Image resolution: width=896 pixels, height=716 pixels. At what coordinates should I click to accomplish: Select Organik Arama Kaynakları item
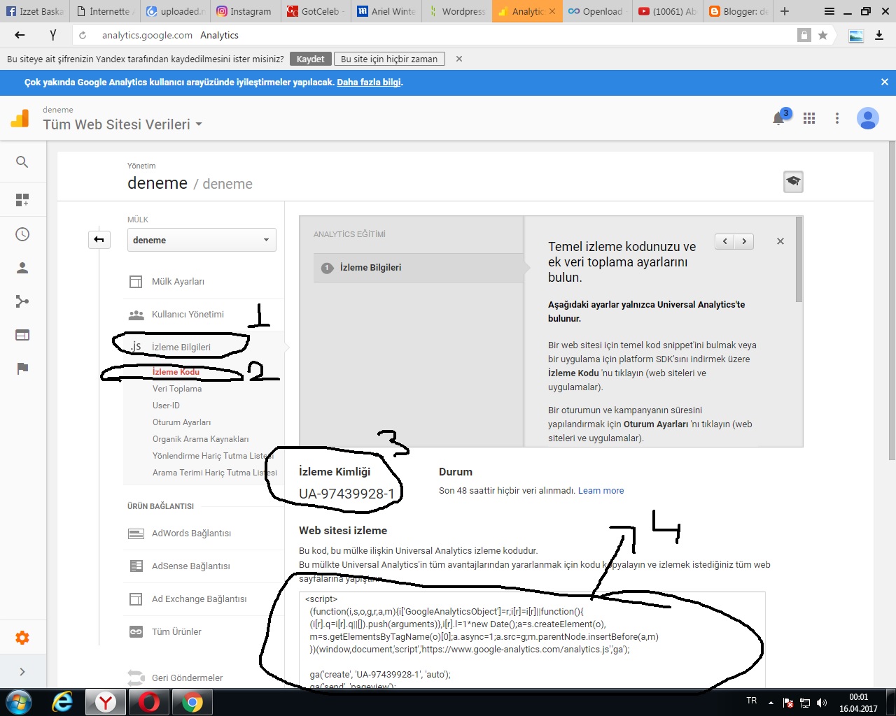tap(200, 439)
